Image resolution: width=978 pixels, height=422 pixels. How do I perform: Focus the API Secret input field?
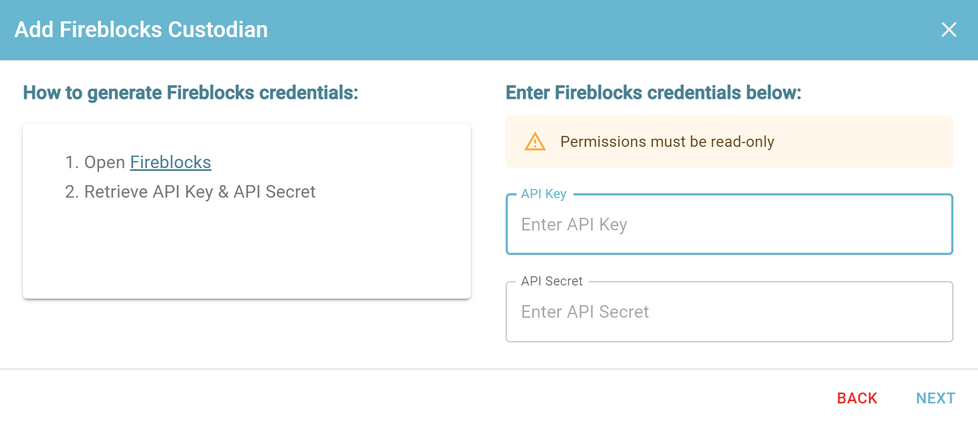730,312
